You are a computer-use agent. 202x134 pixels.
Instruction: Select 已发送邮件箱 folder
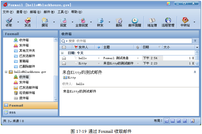[29, 88]
